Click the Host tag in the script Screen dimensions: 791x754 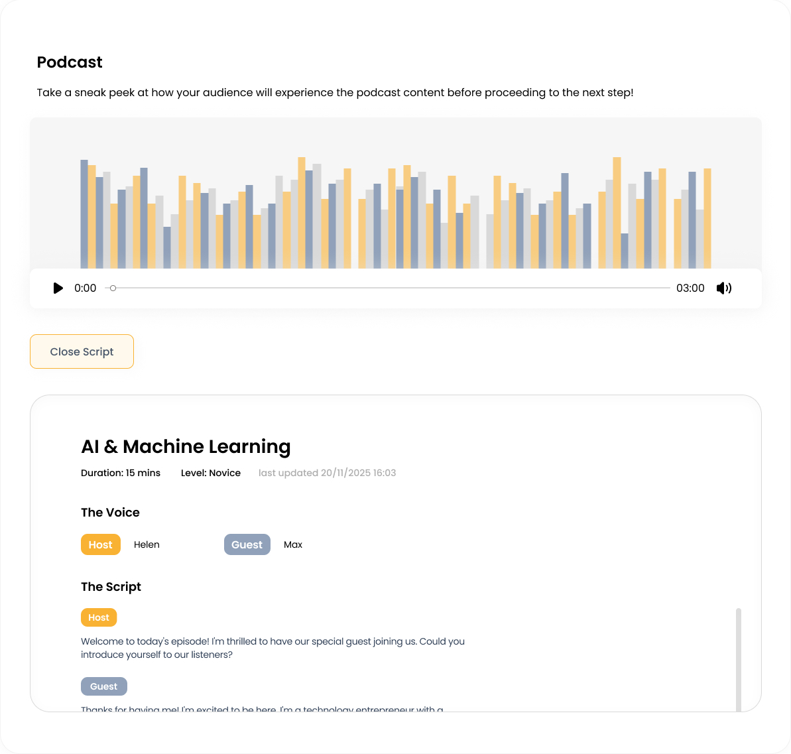[99, 617]
